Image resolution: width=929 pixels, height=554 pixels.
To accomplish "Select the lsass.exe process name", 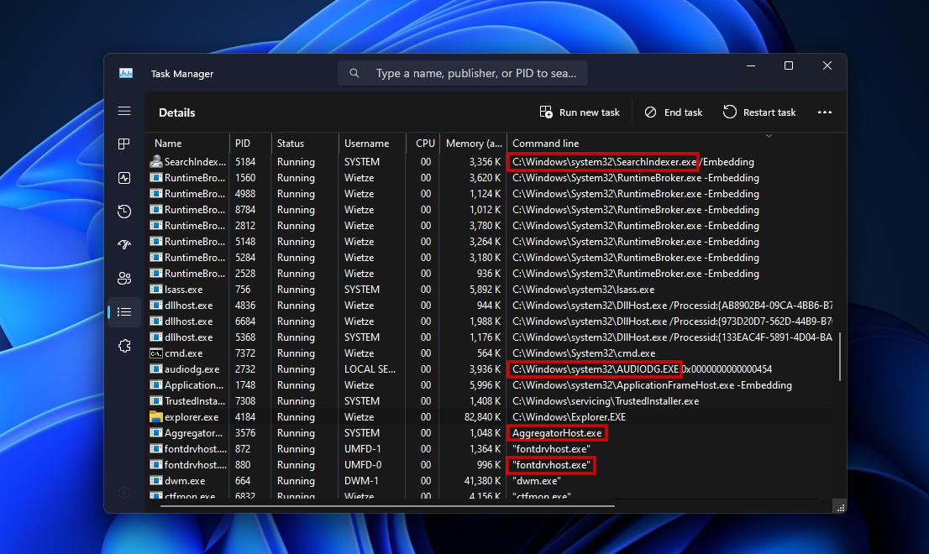I will [184, 290].
